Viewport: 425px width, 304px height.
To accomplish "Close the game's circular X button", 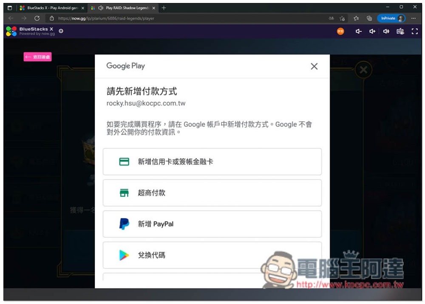I will click(x=363, y=70).
